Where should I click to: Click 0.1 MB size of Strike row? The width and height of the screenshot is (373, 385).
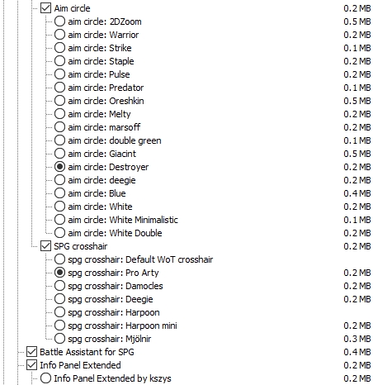point(357,48)
